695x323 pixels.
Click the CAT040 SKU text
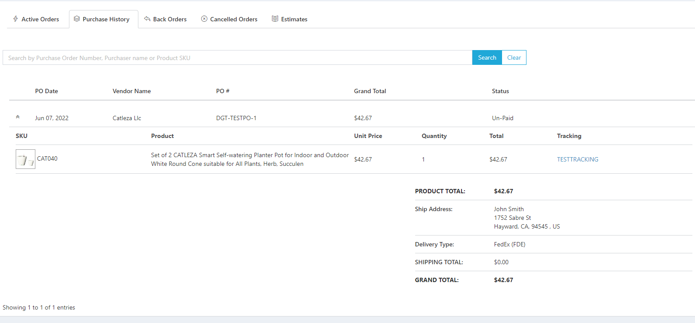47,158
